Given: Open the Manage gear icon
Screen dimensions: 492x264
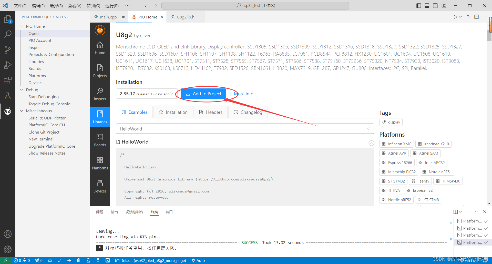Looking at the screenshot, I should (8, 249).
